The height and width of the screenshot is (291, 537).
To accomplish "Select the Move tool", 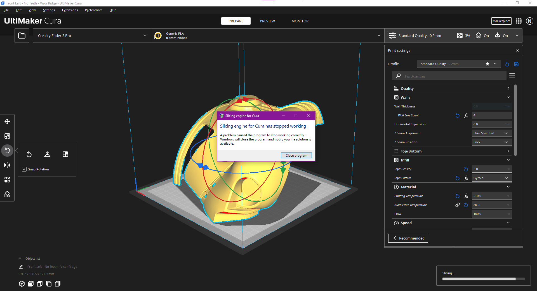I will 7,121.
